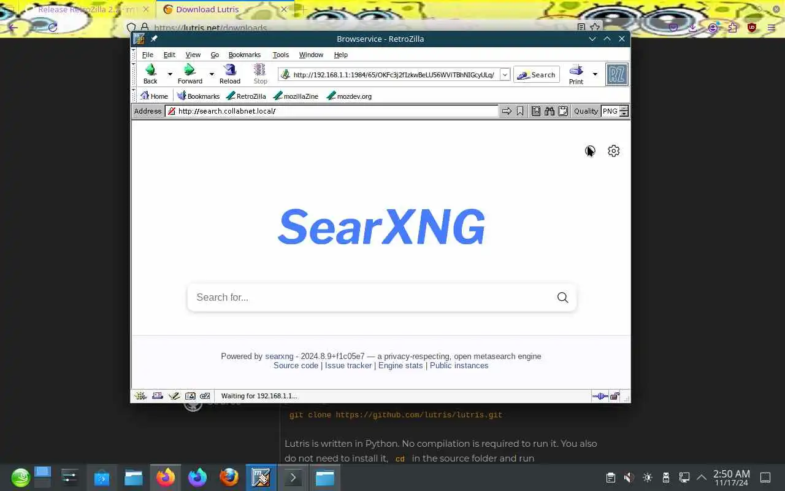Stop loading with the Stop button
The height and width of the screenshot is (491, 785).
260,74
